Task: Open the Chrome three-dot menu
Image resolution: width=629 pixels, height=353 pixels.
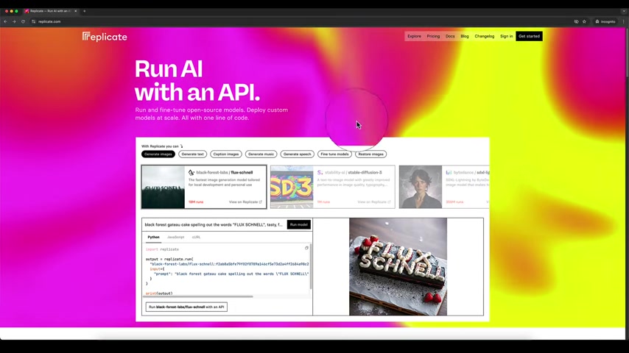Action: coord(623,21)
